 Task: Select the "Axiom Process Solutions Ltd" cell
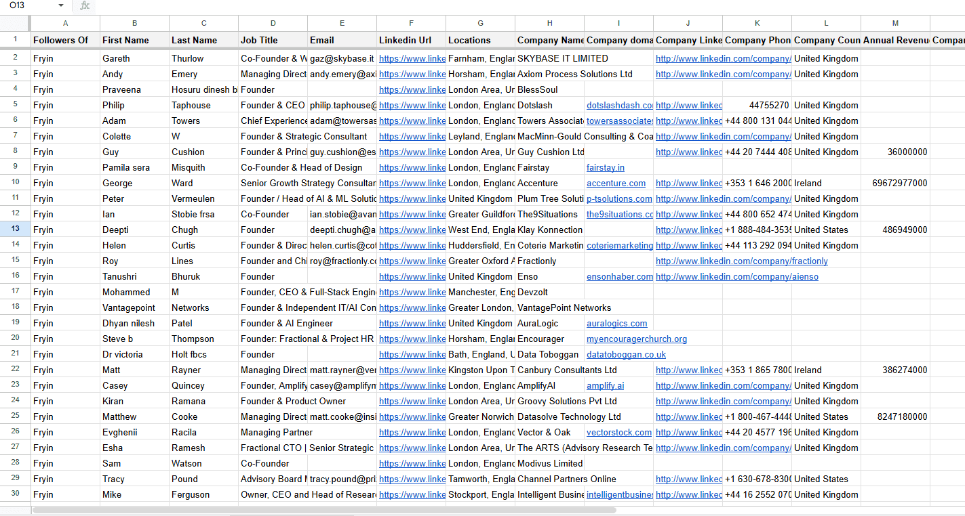[549, 74]
